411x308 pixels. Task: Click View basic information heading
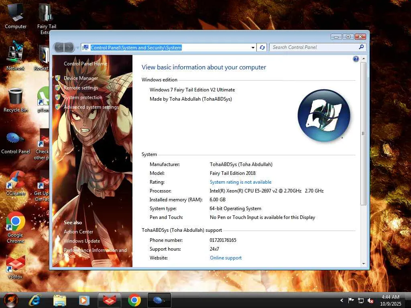tap(203, 67)
